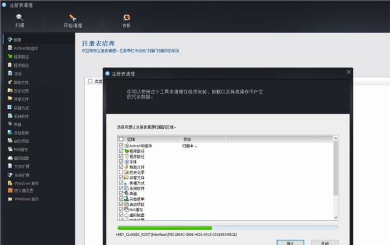Click the 关闭 button in the dialog
The height and width of the screenshot is (245, 390).
tap(324, 242)
